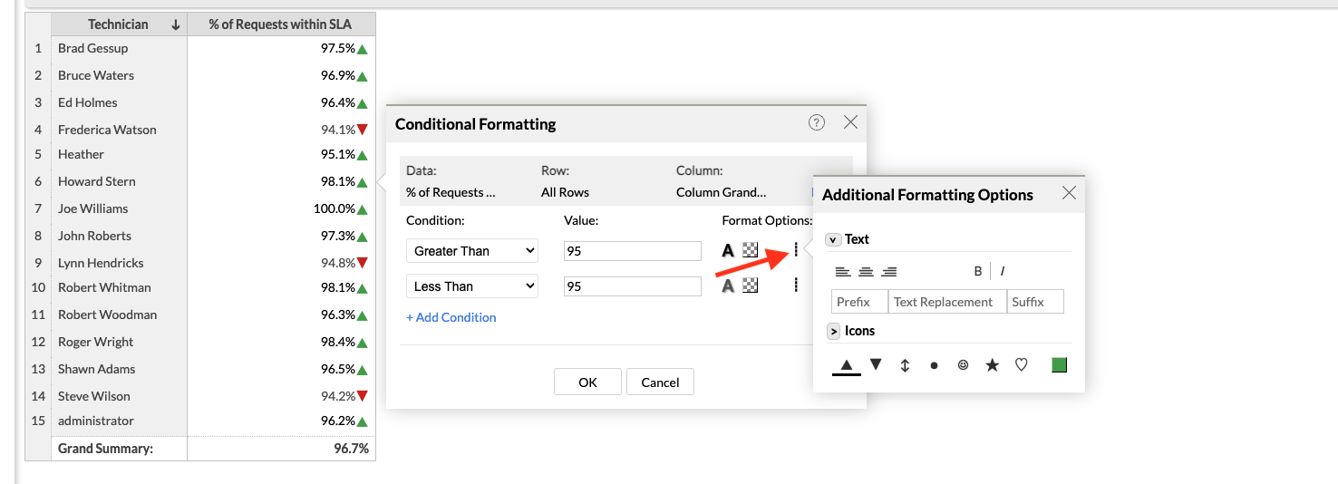Select the John Roberts cell
1338x484 pixels.
pyautogui.click(x=120, y=236)
